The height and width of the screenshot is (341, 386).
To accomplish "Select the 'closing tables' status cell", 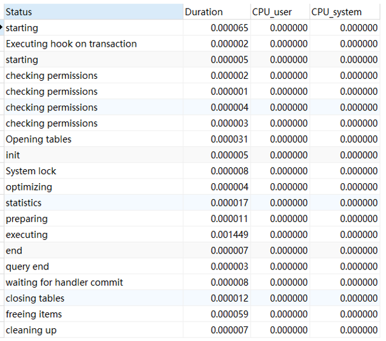I will pyautogui.click(x=35, y=298).
